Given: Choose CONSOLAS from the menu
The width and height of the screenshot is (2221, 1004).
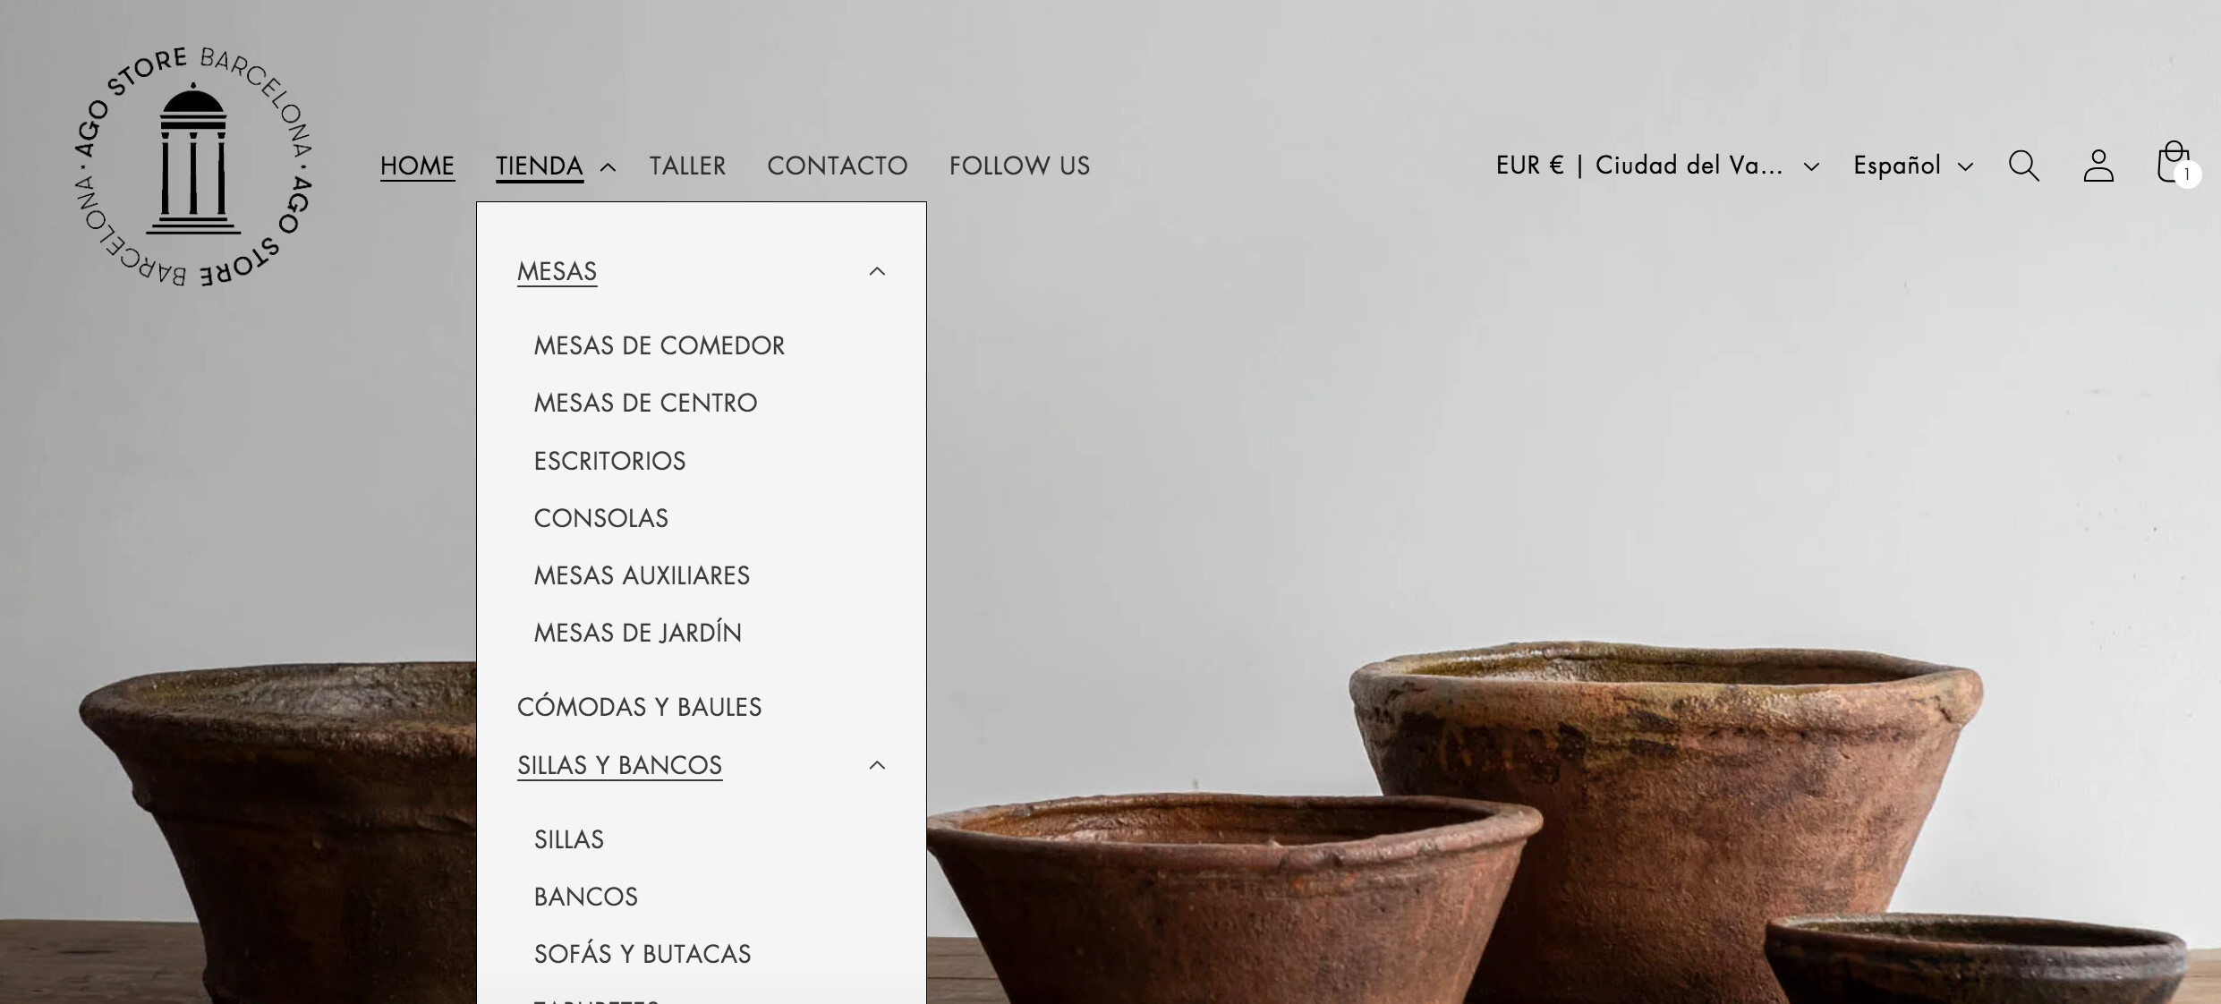Looking at the screenshot, I should (600, 519).
